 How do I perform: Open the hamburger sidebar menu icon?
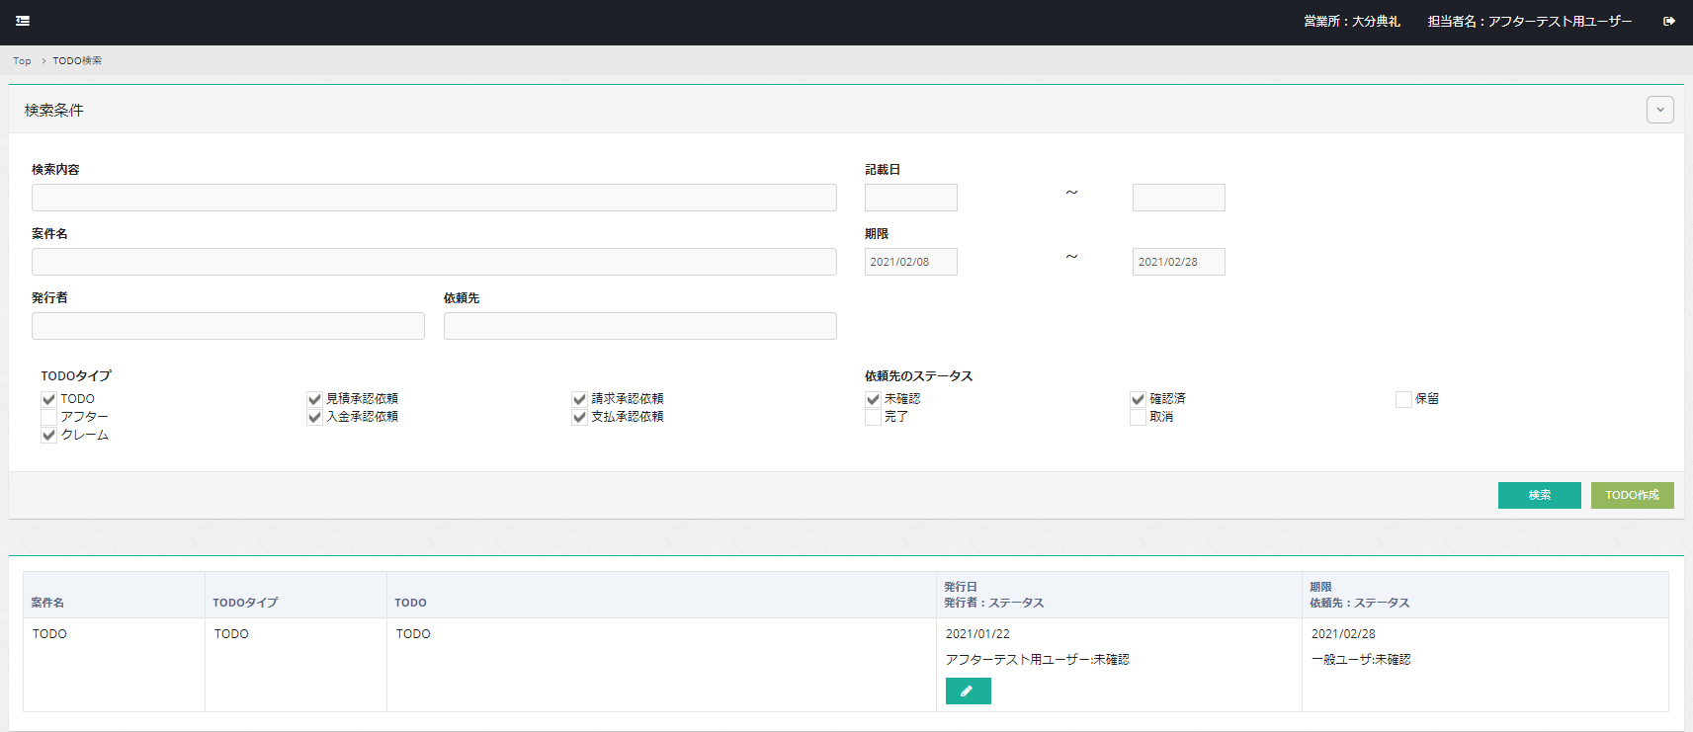23,21
